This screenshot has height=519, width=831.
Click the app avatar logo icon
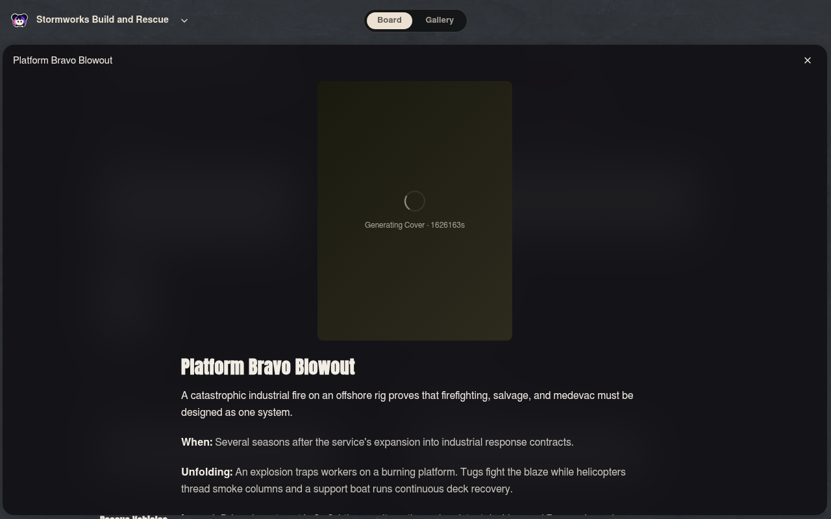(19, 20)
